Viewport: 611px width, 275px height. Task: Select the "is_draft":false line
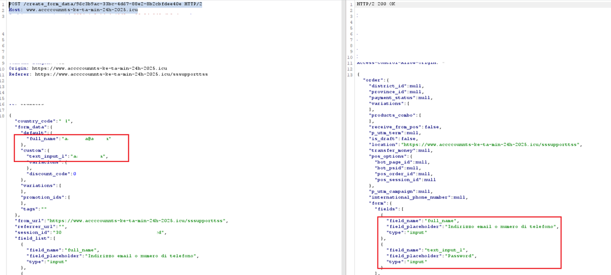[x=394, y=139]
